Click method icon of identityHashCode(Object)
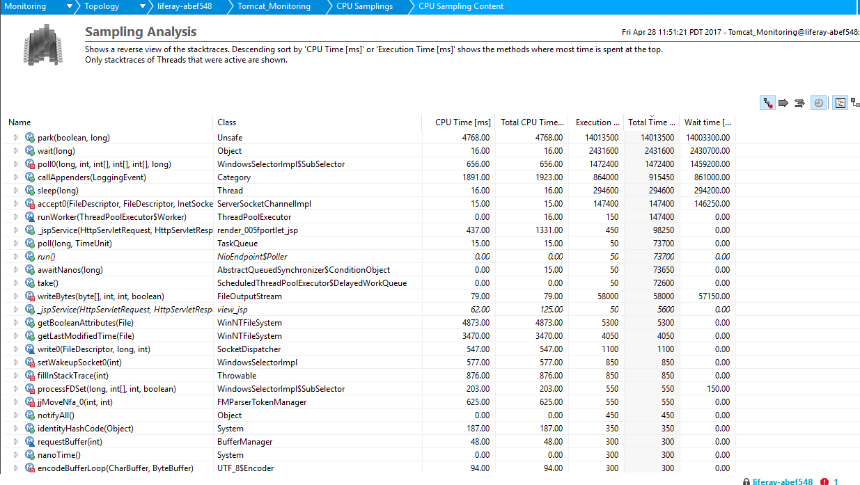Screen dimensions: 860x485 30,429
